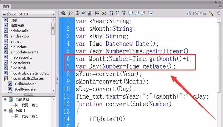Click line number 6 in gutter
223x127 pixels.
click(x=68, y=59)
